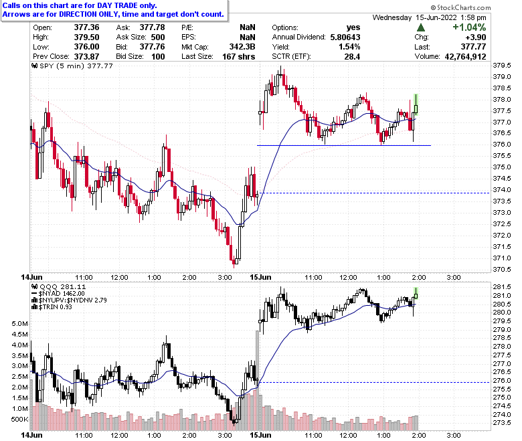
Task: Click the bar icon beside $NYUPV:$NYDNV legend
Action: (x=35, y=300)
